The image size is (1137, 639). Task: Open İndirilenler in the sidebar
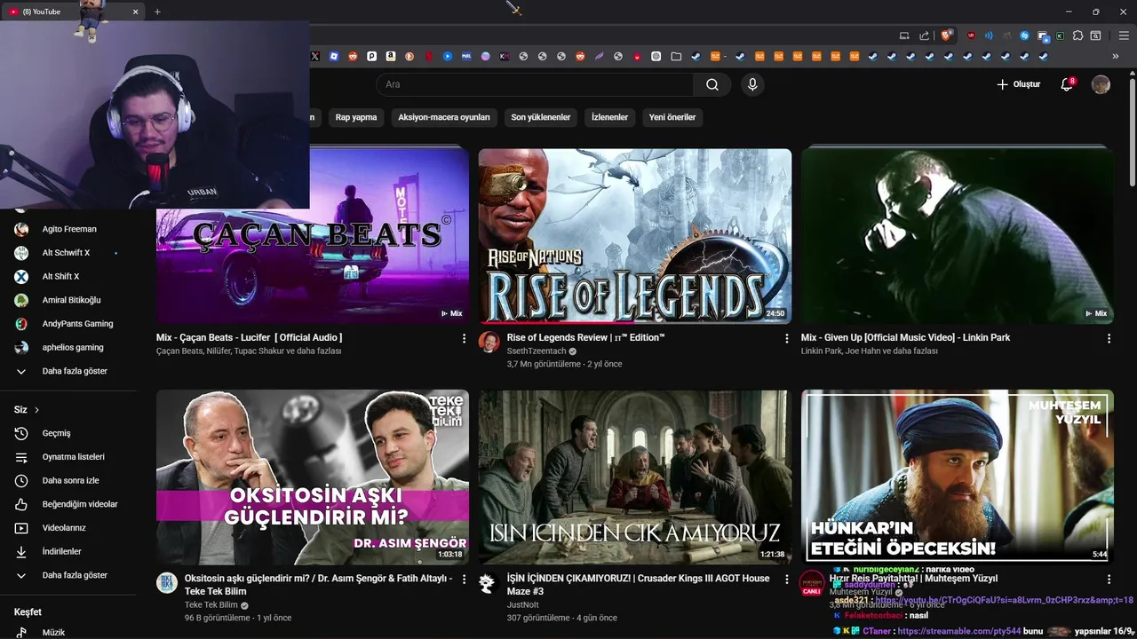pos(68,551)
